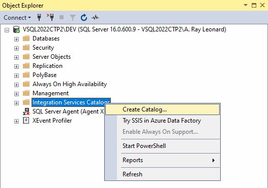
Task: Click the Databases folder icon
Action: tap(26, 39)
